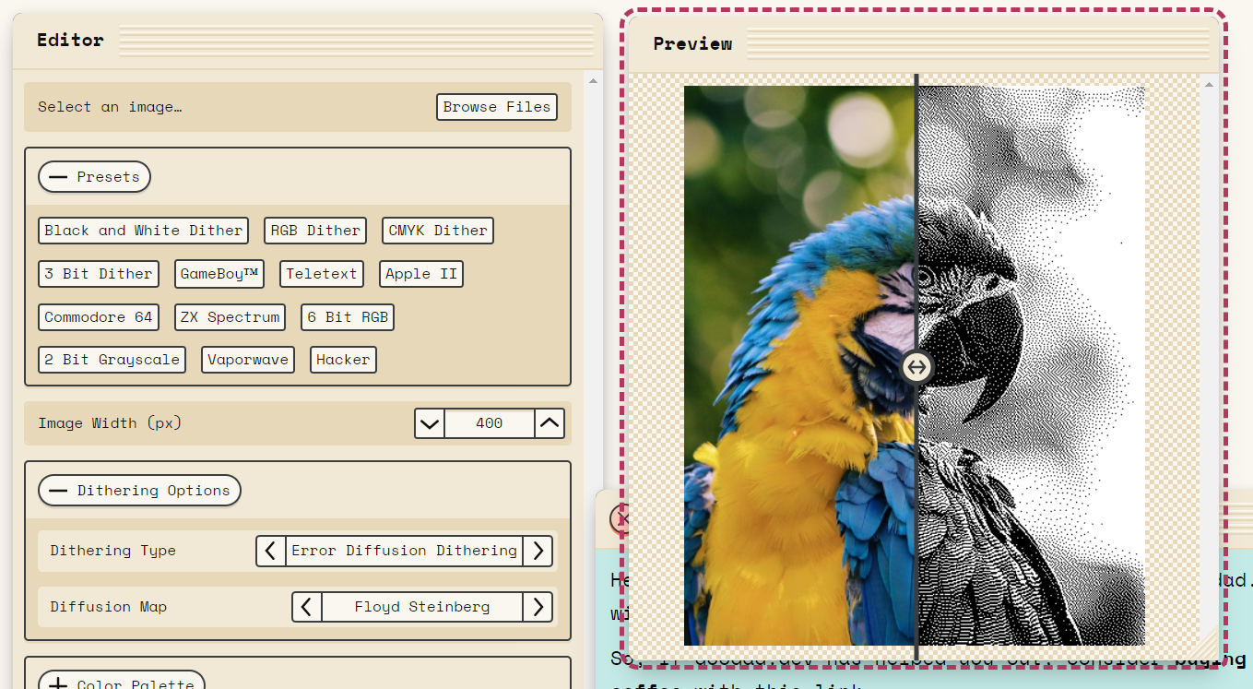Click Error Diffusion Dithering selector value
Screen dimensions: 1253x689
pos(404,551)
